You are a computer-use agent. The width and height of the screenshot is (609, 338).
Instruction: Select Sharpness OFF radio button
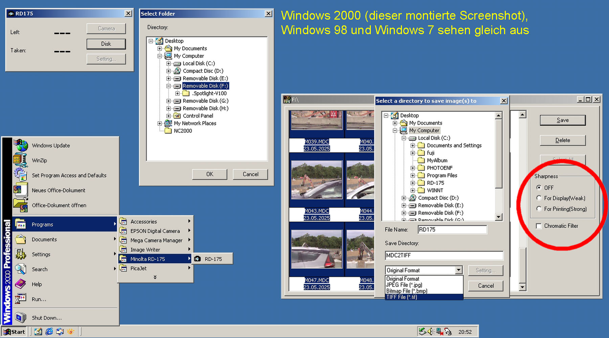coord(539,188)
